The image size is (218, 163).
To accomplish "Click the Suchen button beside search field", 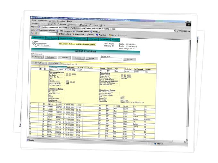I will coord(130,59).
